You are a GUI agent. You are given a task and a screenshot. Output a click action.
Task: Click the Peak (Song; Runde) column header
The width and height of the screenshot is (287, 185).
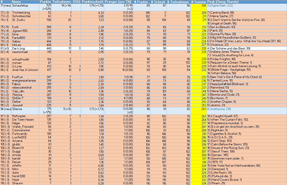223,2
